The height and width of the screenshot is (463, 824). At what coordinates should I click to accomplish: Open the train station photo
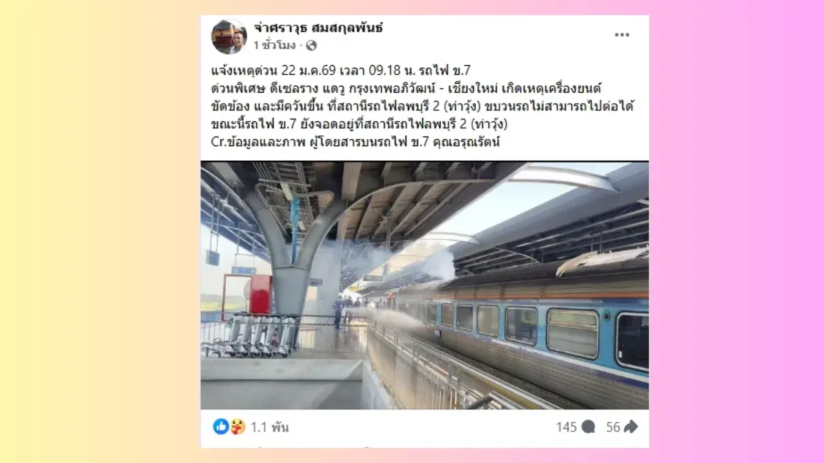[x=424, y=285]
